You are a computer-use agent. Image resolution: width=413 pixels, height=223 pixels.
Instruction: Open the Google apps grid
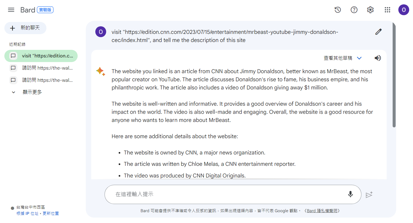coord(387,10)
